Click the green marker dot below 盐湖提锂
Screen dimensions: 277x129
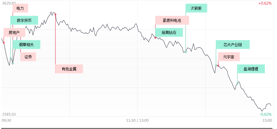click(237, 83)
